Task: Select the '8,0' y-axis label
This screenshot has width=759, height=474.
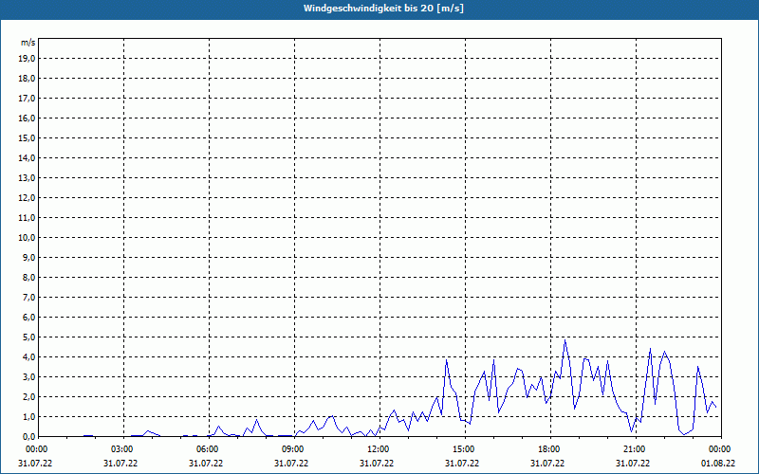Action: [28, 277]
